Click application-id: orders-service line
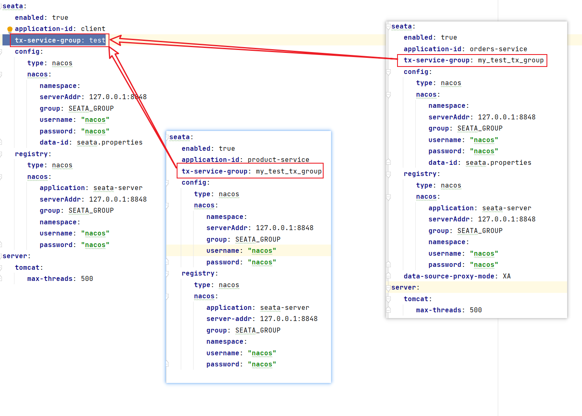The width and height of the screenshot is (582, 416). pyautogui.click(x=465, y=49)
